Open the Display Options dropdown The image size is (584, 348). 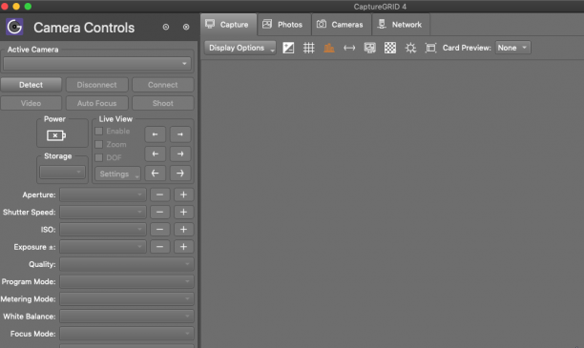240,48
